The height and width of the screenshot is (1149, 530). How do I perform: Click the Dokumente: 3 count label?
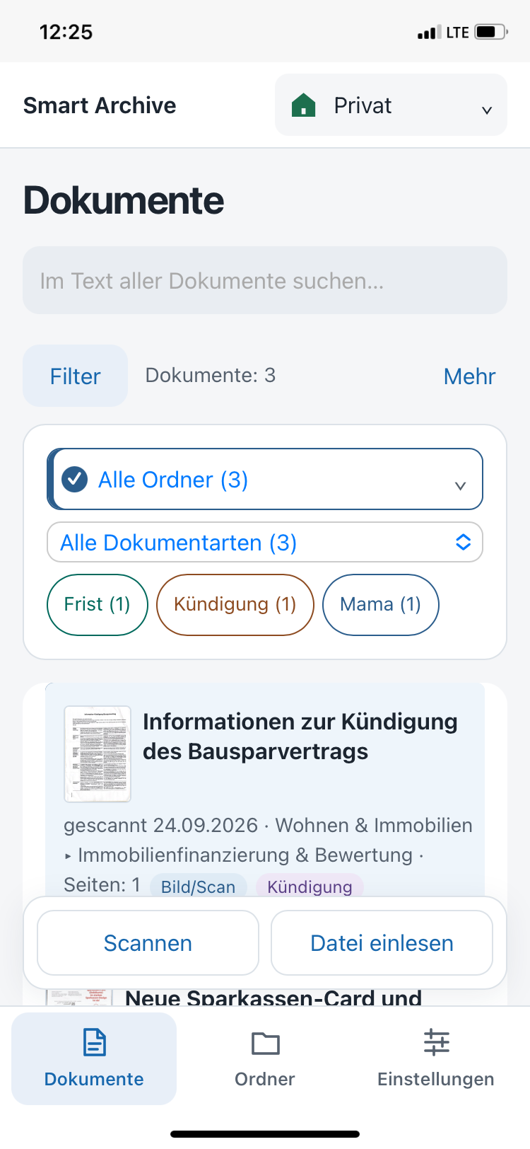pos(211,375)
